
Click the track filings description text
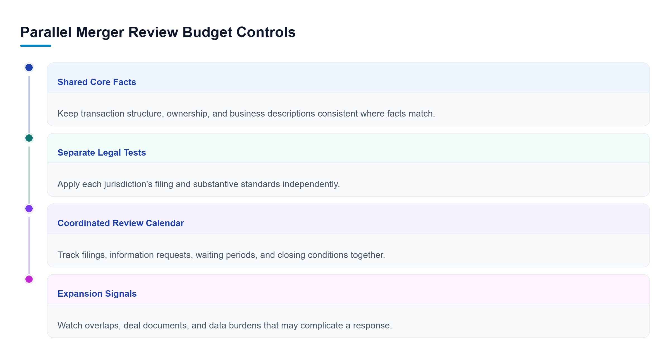(221, 255)
